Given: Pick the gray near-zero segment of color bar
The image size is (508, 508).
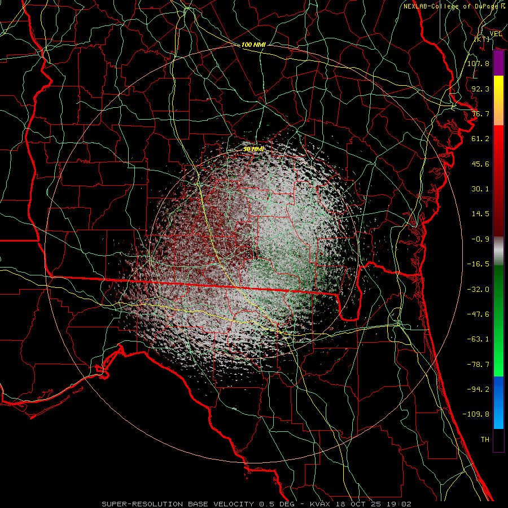Looking at the screenshot, I should [498, 251].
